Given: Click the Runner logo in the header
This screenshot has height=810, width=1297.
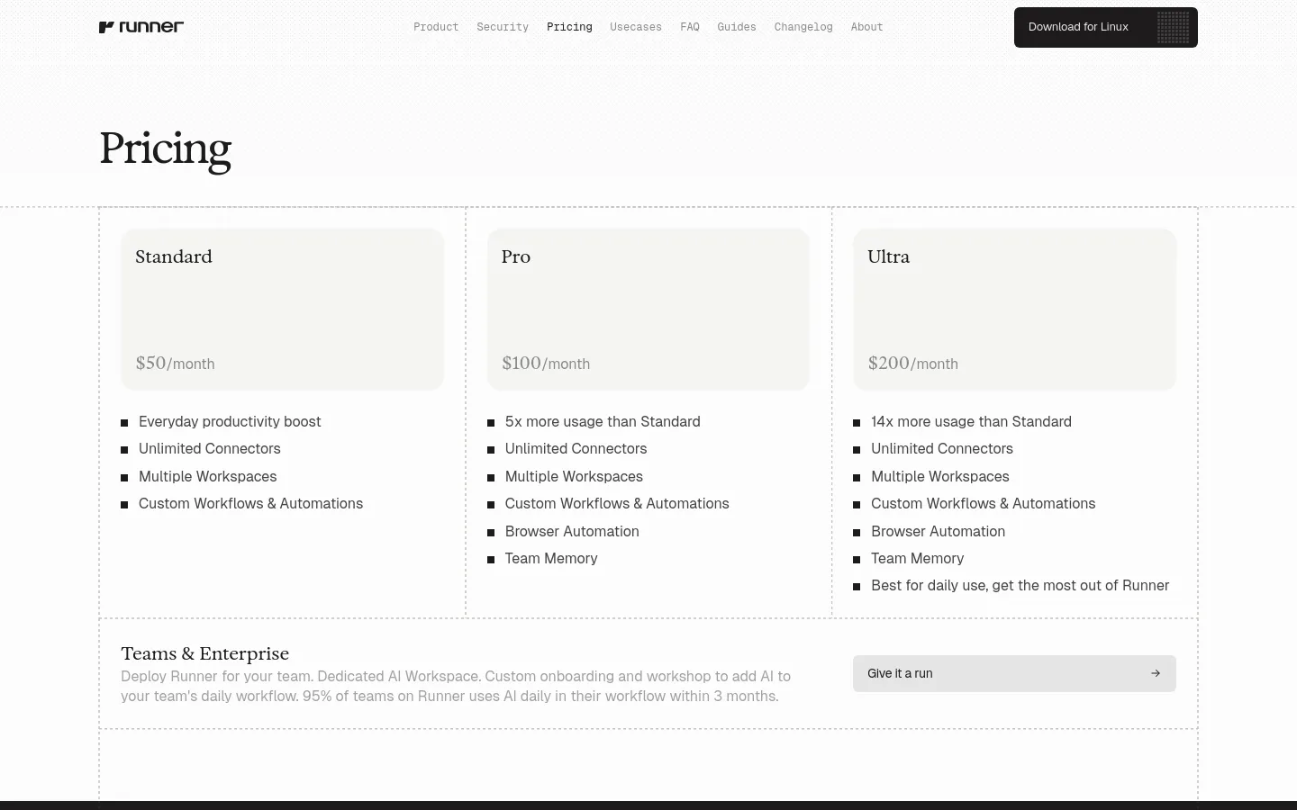Looking at the screenshot, I should pos(141,27).
